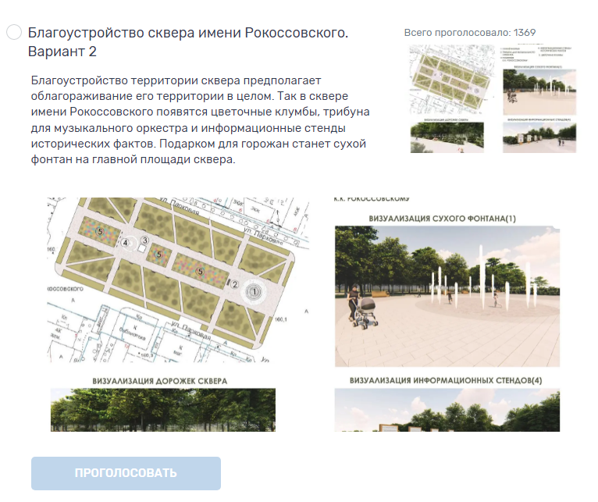This screenshot has height=502, width=598.
Task: Click marker 5 on the leftmost flower bed
Action: click(x=99, y=232)
